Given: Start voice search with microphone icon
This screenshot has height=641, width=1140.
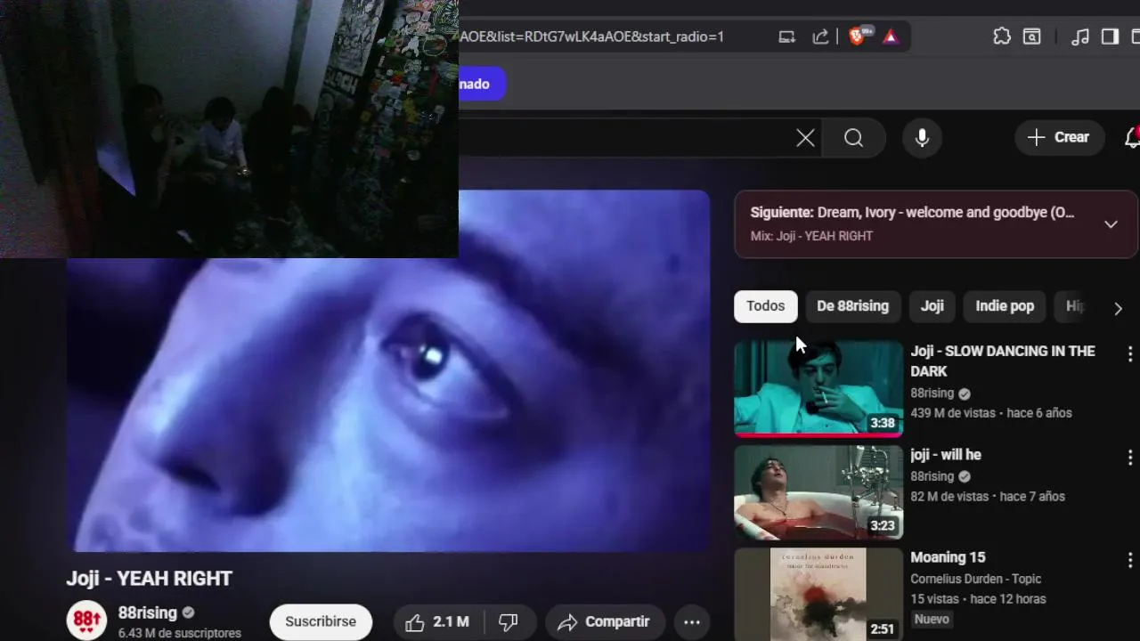Looking at the screenshot, I should [x=922, y=138].
